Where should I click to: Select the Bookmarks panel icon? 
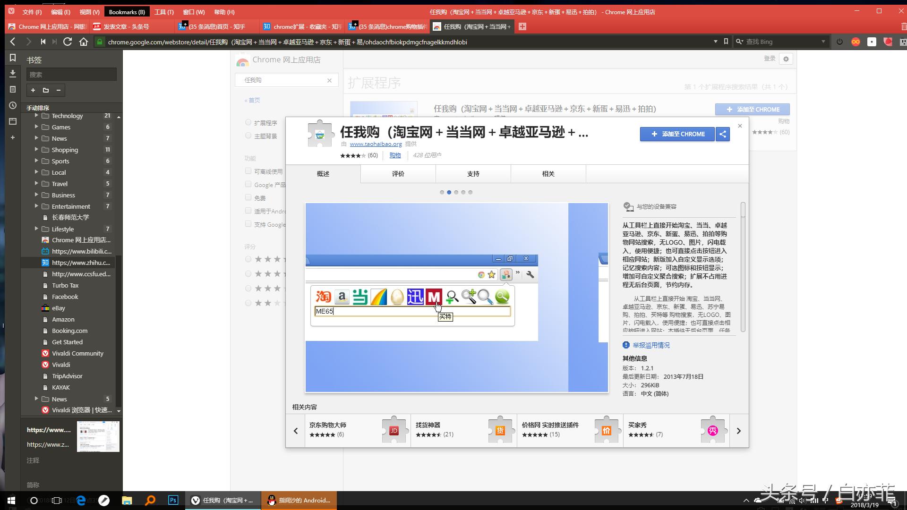13,58
